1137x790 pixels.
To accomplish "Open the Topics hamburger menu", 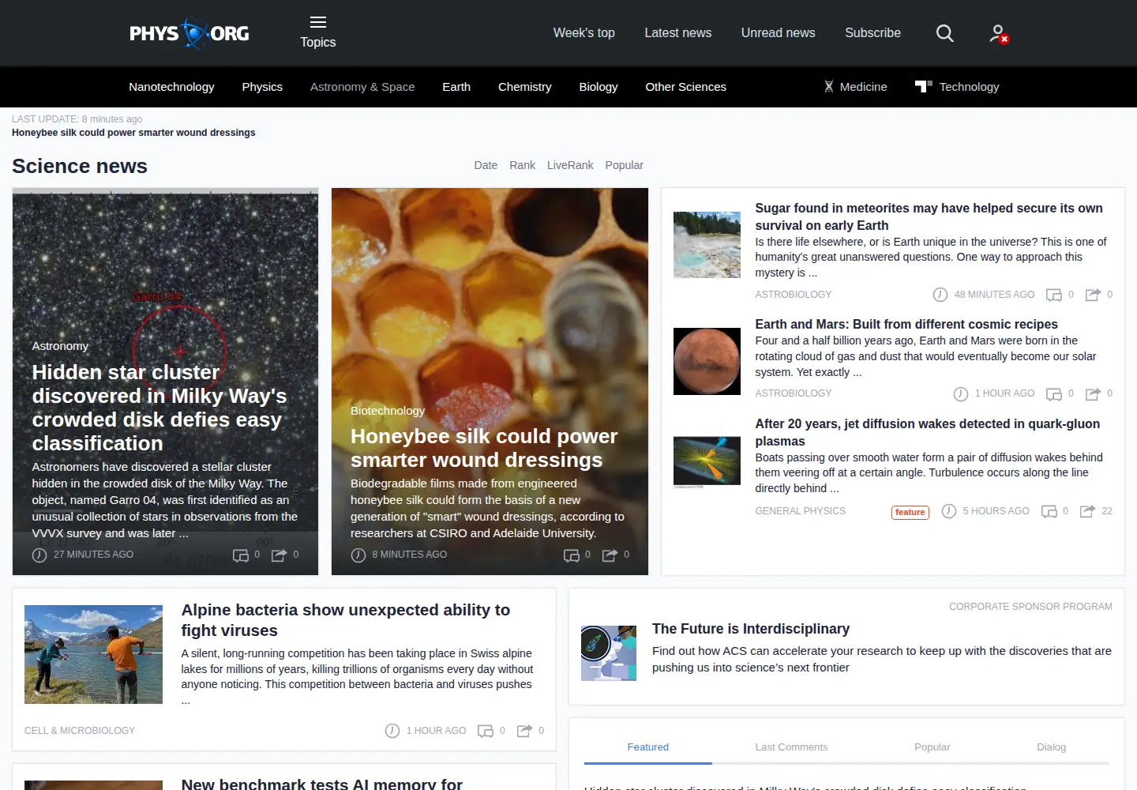I will (318, 32).
